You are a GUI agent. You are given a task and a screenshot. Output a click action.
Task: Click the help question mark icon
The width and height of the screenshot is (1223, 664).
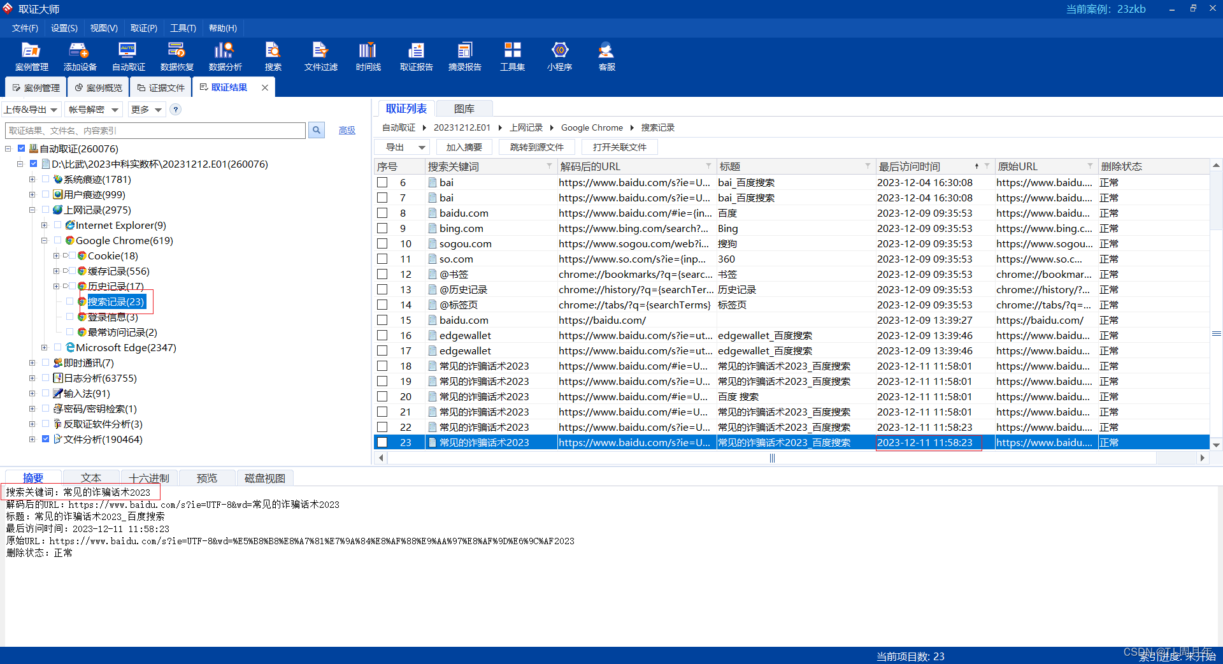pos(176,110)
